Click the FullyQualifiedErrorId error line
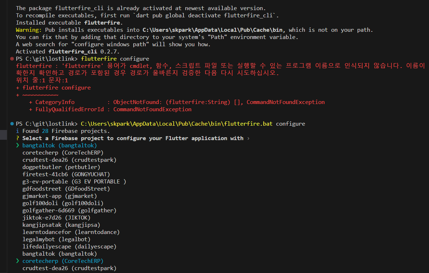The height and width of the screenshot is (273, 429). click(110, 109)
